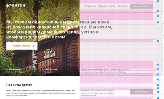164x99 pixels.
Task: Open the Контакты navigation item
Action: pyautogui.click(x=122, y=6)
